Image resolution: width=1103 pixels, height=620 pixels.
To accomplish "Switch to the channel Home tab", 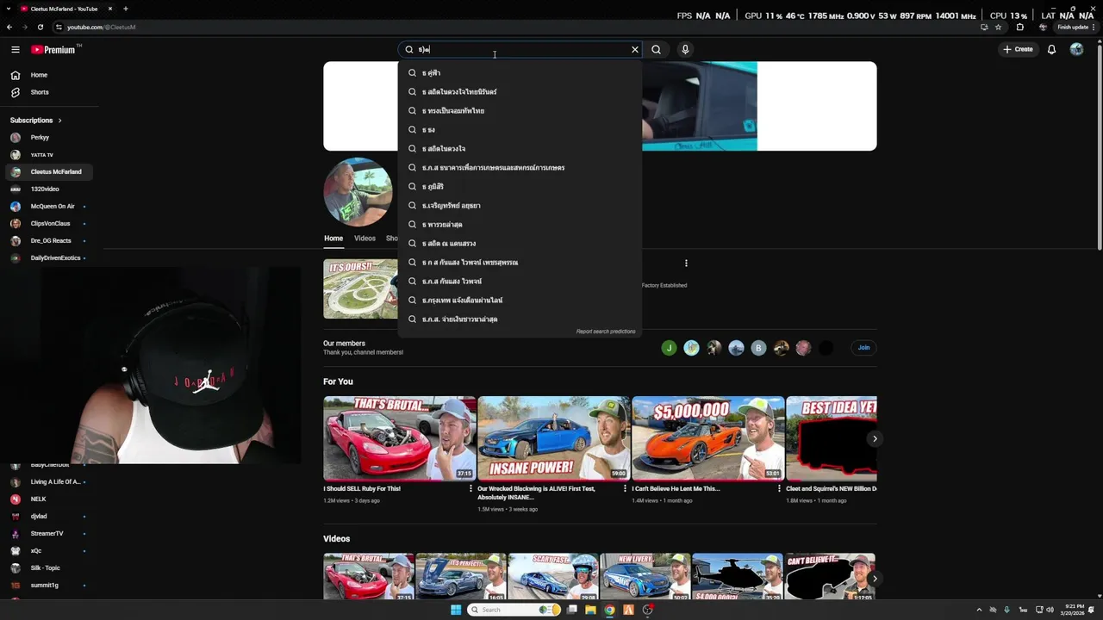I will 333,239.
